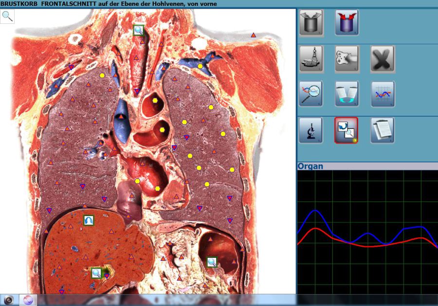Open the graph magnifier analysis tool
The width and height of the screenshot is (438, 306).
(311, 94)
